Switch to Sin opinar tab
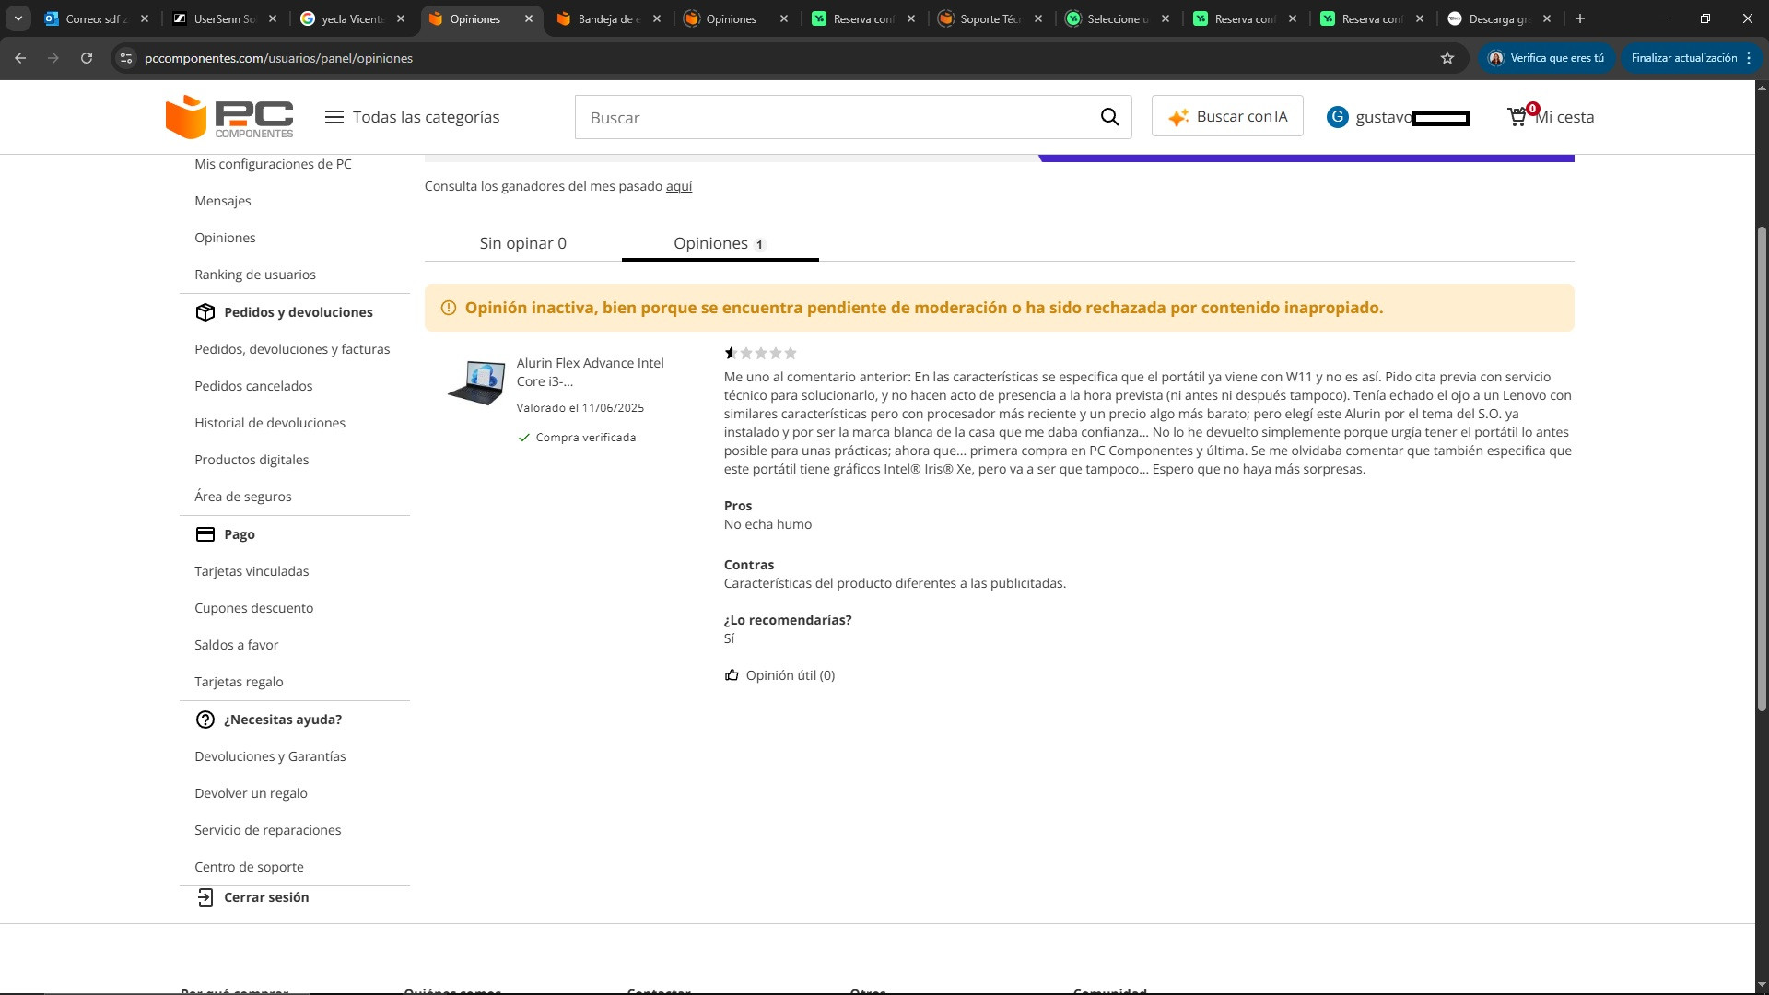This screenshot has height=995, width=1769. (x=522, y=243)
